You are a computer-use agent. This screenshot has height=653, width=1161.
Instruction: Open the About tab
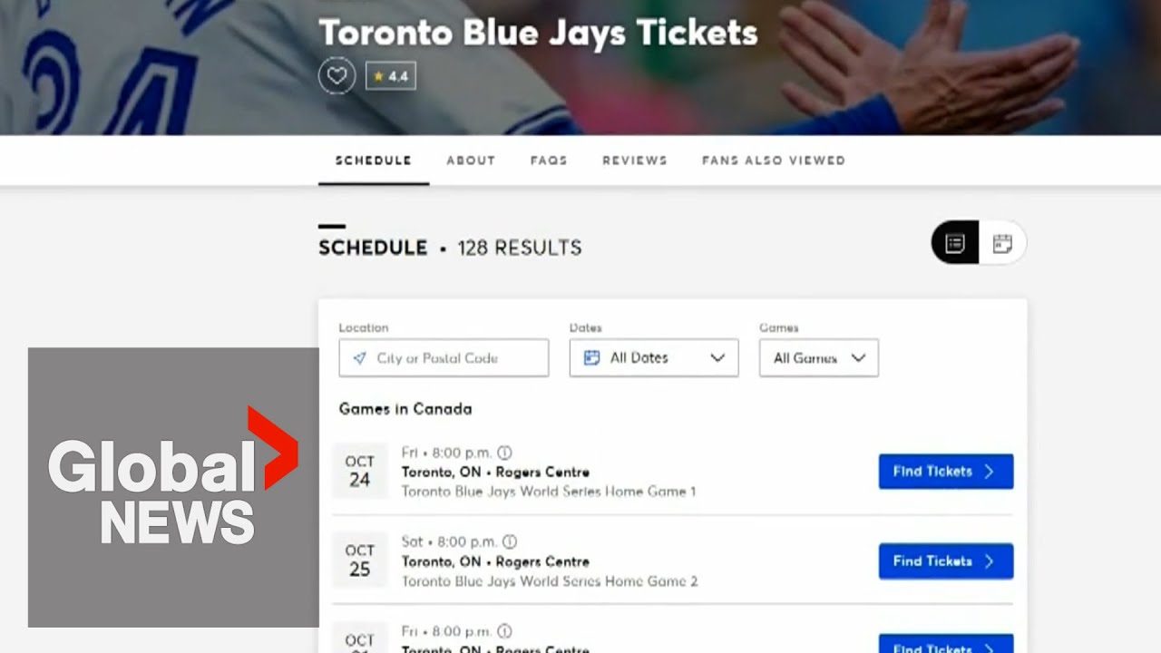tap(471, 161)
